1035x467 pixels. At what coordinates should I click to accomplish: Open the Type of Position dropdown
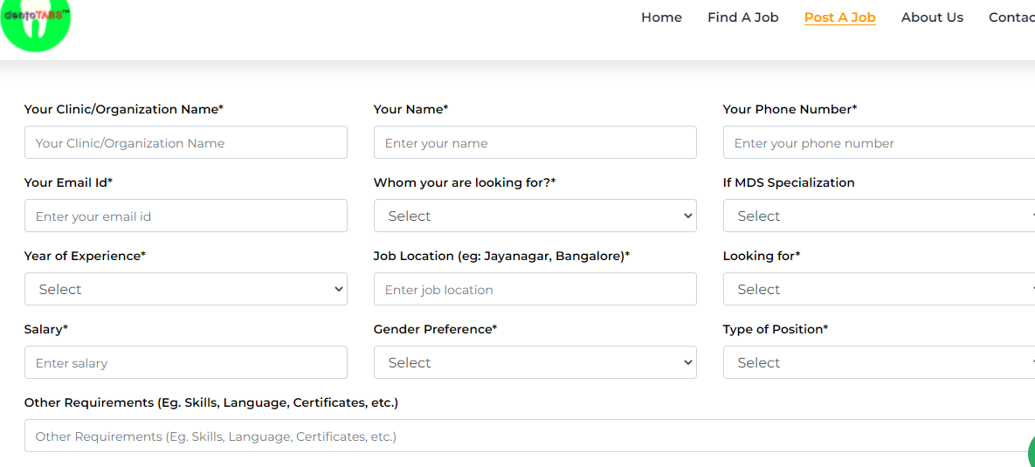[879, 362]
